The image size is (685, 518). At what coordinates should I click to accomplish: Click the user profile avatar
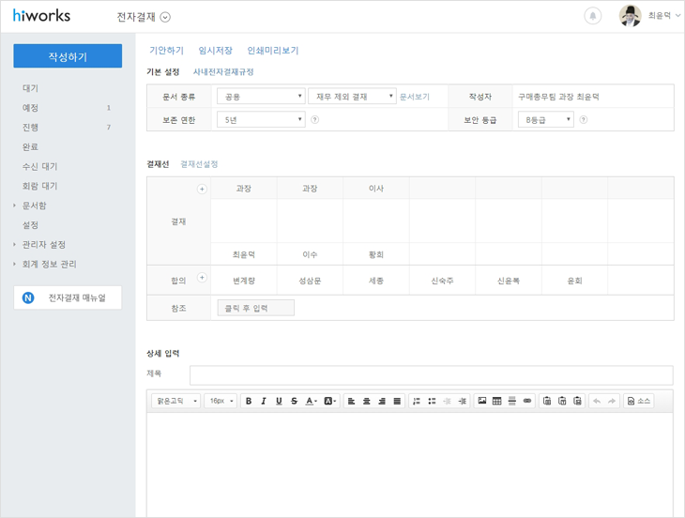pos(630,16)
